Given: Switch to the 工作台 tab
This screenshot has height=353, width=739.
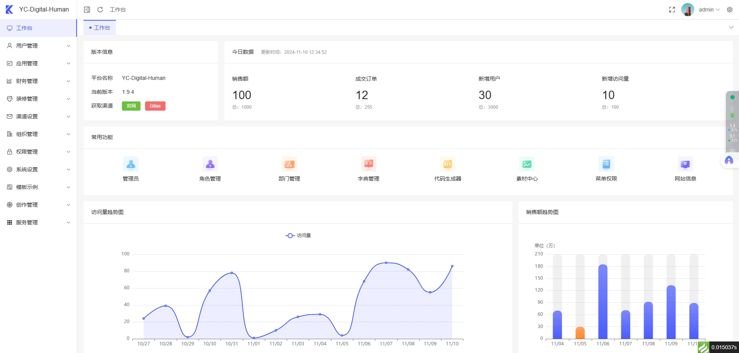Looking at the screenshot, I should coord(99,27).
